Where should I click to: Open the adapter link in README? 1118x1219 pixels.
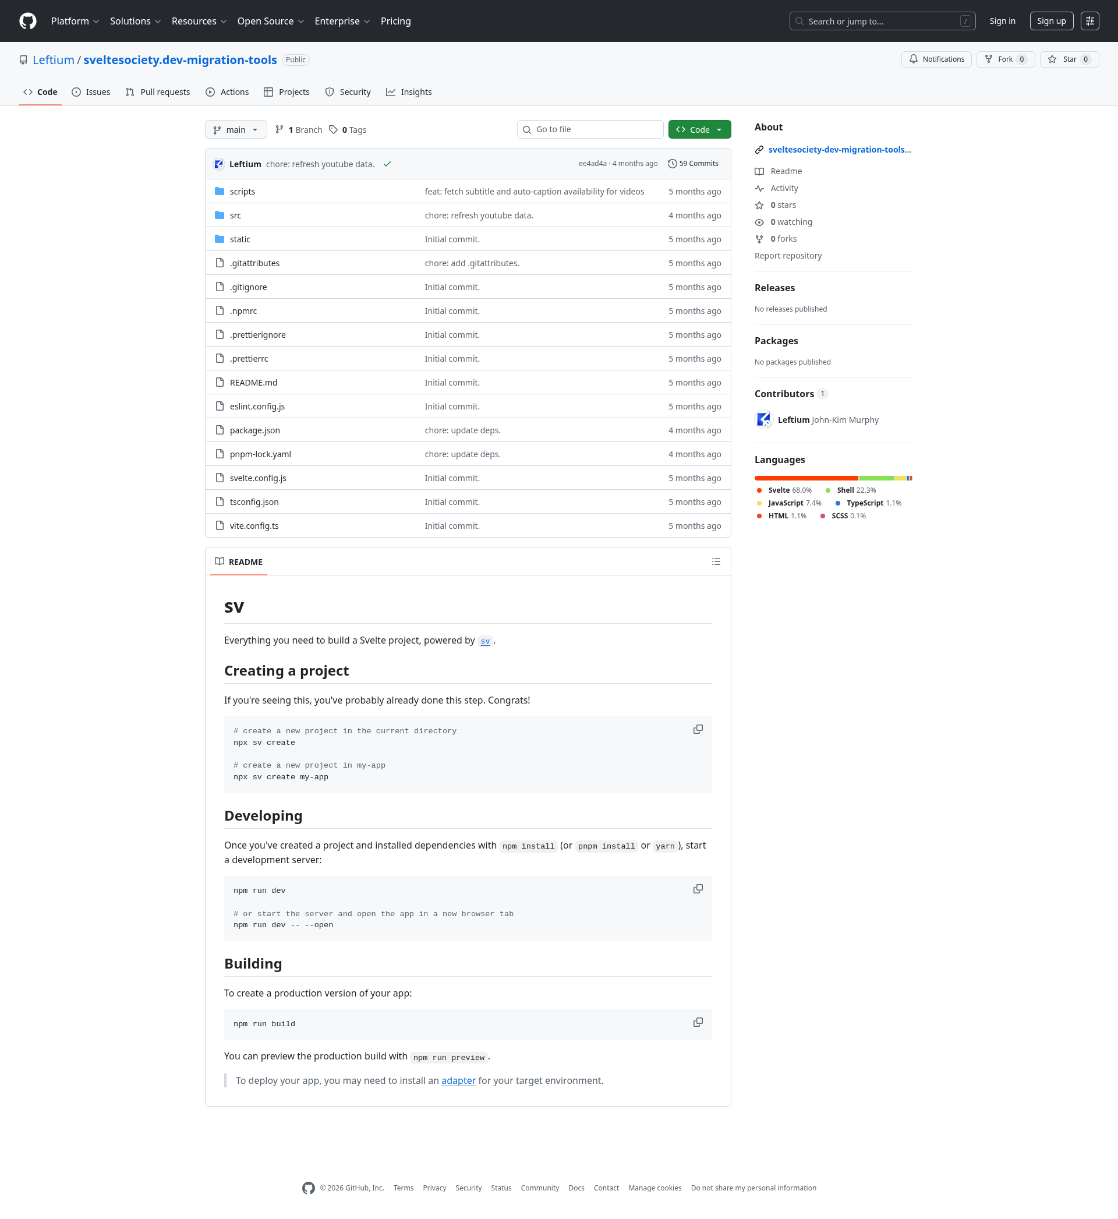coord(459,1081)
